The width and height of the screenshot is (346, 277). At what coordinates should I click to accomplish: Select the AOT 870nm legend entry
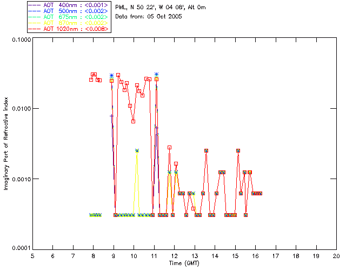click(69, 23)
